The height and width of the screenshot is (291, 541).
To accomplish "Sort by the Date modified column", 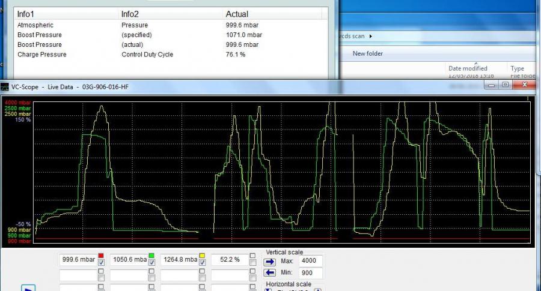I will (467, 68).
